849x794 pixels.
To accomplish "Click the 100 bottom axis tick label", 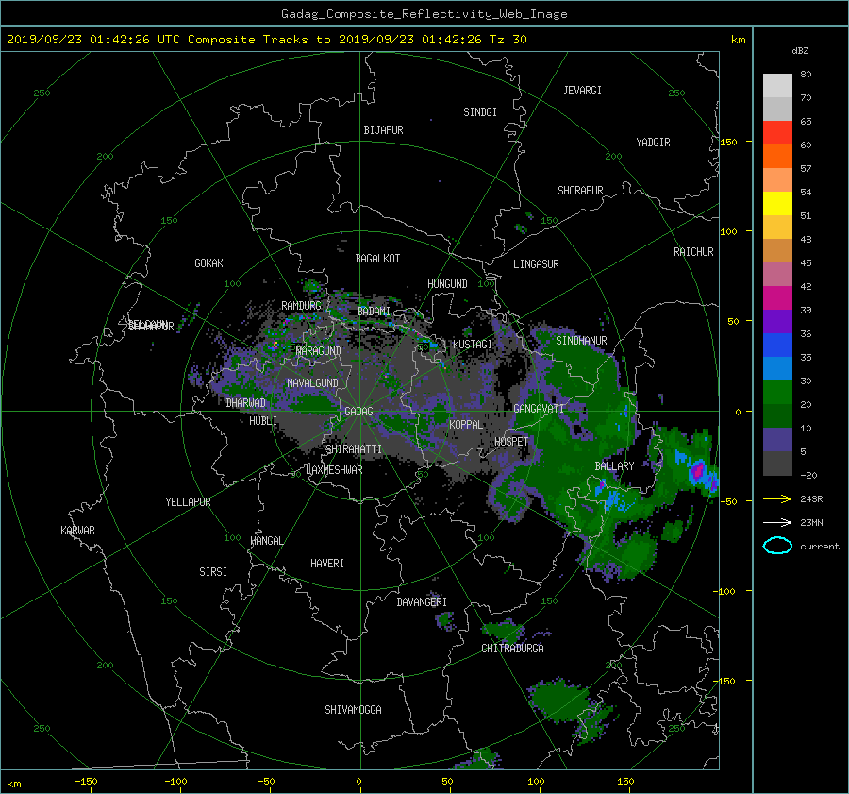I will (x=536, y=782).
